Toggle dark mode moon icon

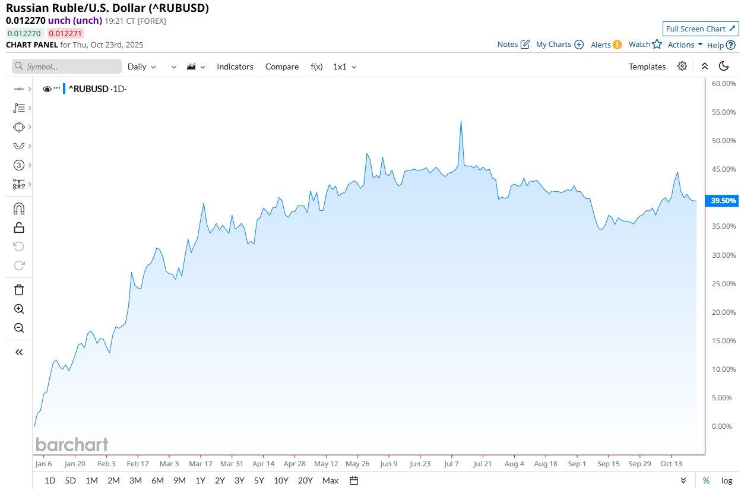724,66
